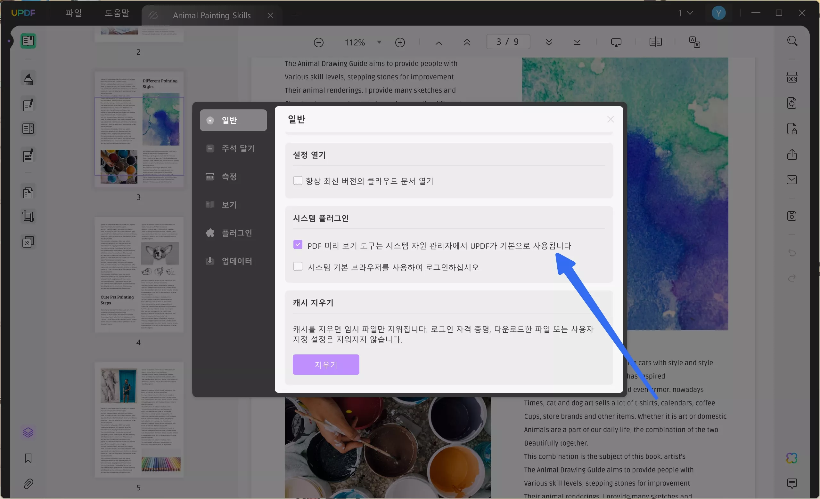Uncheck PDF preview tool UPDF default checkbox
Viewport: 820px width, 499px height.
pyautogui.click(x=298, y=244)
